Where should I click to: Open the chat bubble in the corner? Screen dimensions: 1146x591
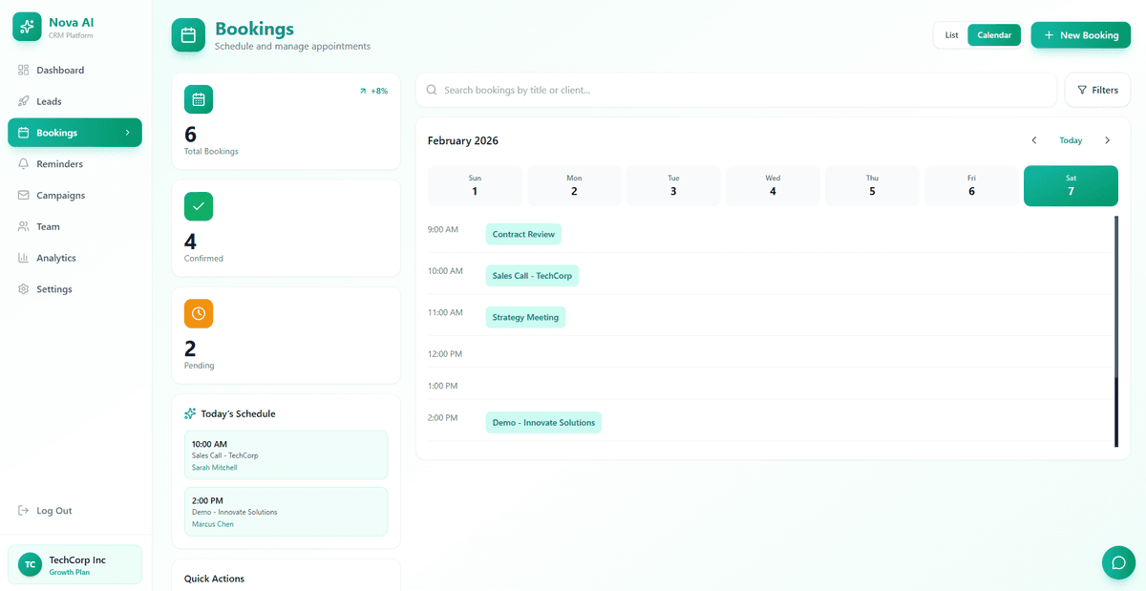click(1118, 562)
